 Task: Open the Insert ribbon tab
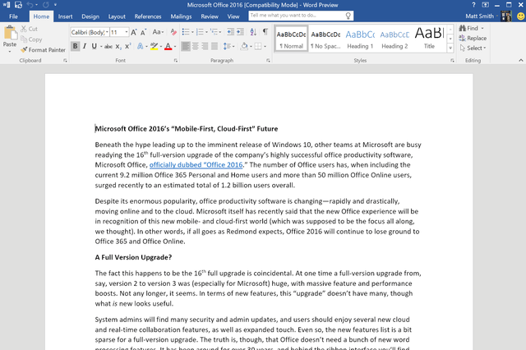[65, 16]
